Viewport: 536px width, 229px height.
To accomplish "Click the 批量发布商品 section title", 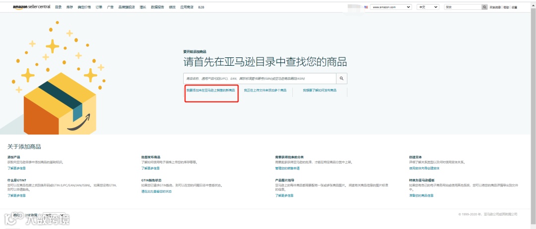I will pyautogui.click(x=151, y=157).
